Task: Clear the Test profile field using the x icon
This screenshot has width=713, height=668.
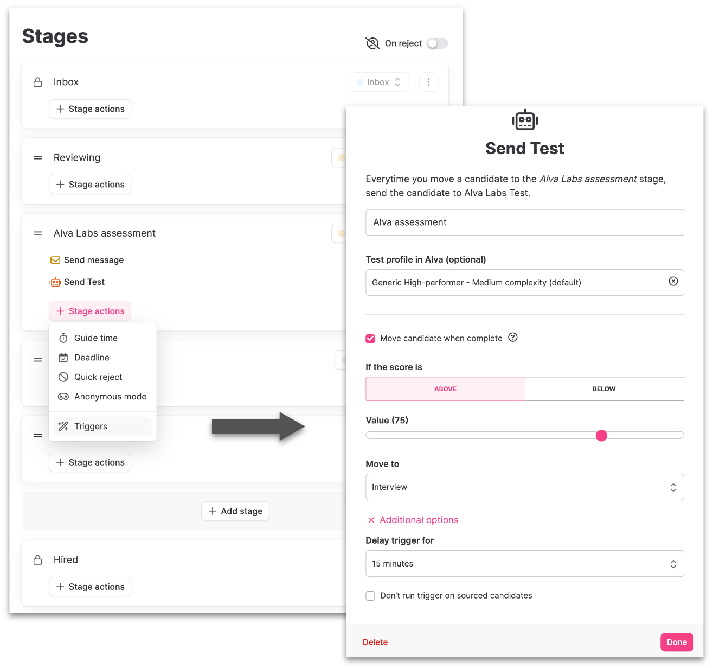Action: point(673,281)
